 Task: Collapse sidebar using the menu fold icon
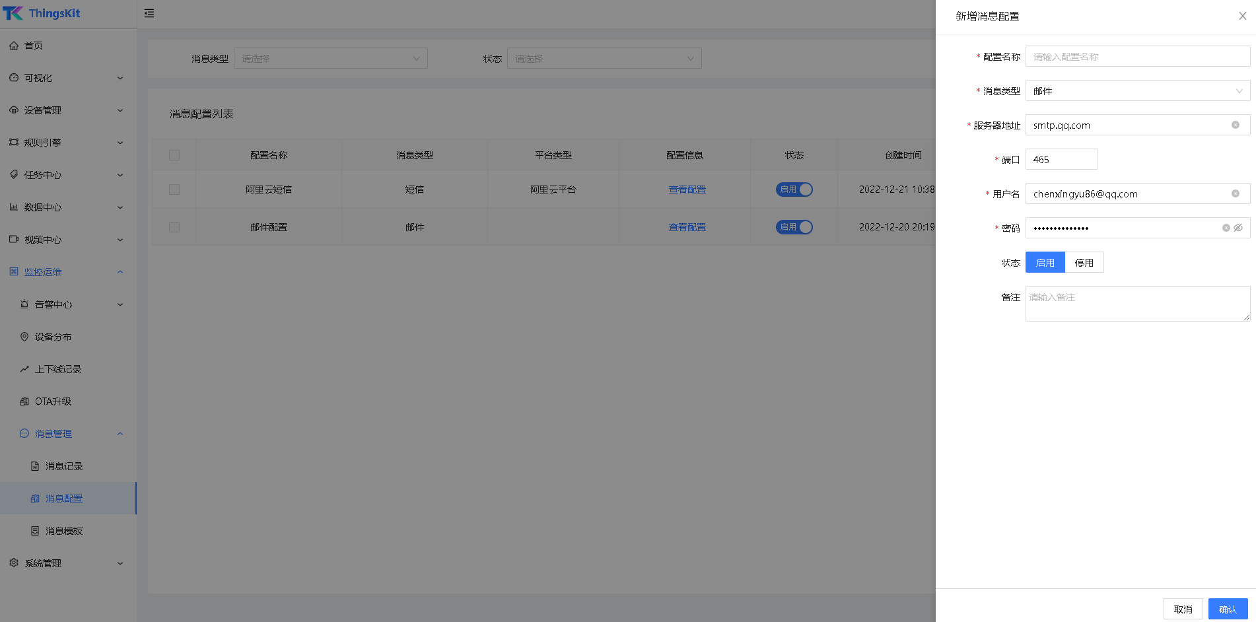149,13
